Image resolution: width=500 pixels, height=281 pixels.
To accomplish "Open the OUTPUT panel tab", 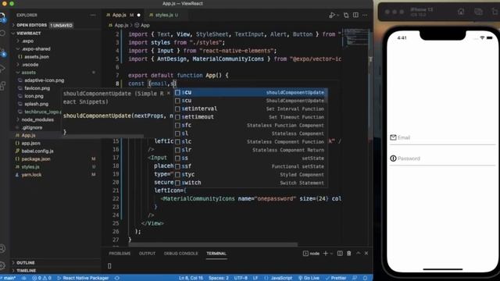I will pos(147,253).
